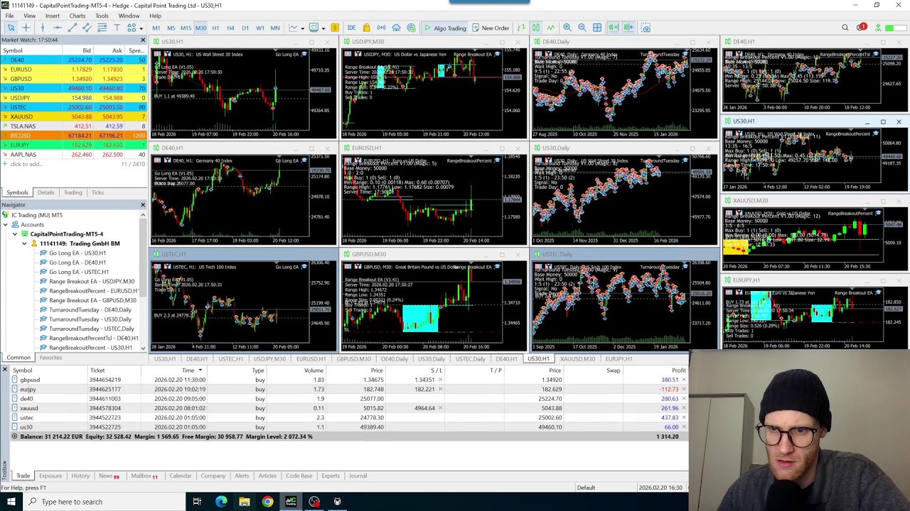This screenshot has height=511, width=910.
Task: Select the crosshair tool
Action: 26,28
